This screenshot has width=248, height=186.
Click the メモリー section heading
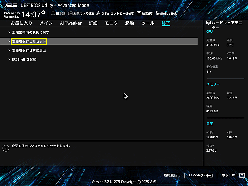tap(213, 84)
